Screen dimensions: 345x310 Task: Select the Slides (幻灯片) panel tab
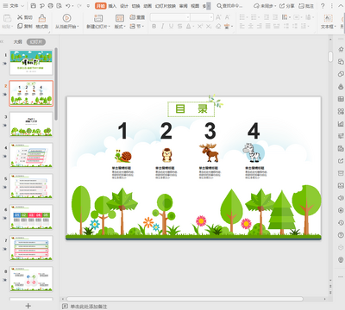click(x=36, y=42)
